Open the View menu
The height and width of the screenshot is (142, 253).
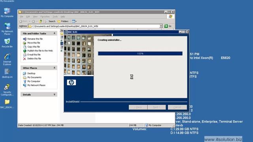[35, 17]
